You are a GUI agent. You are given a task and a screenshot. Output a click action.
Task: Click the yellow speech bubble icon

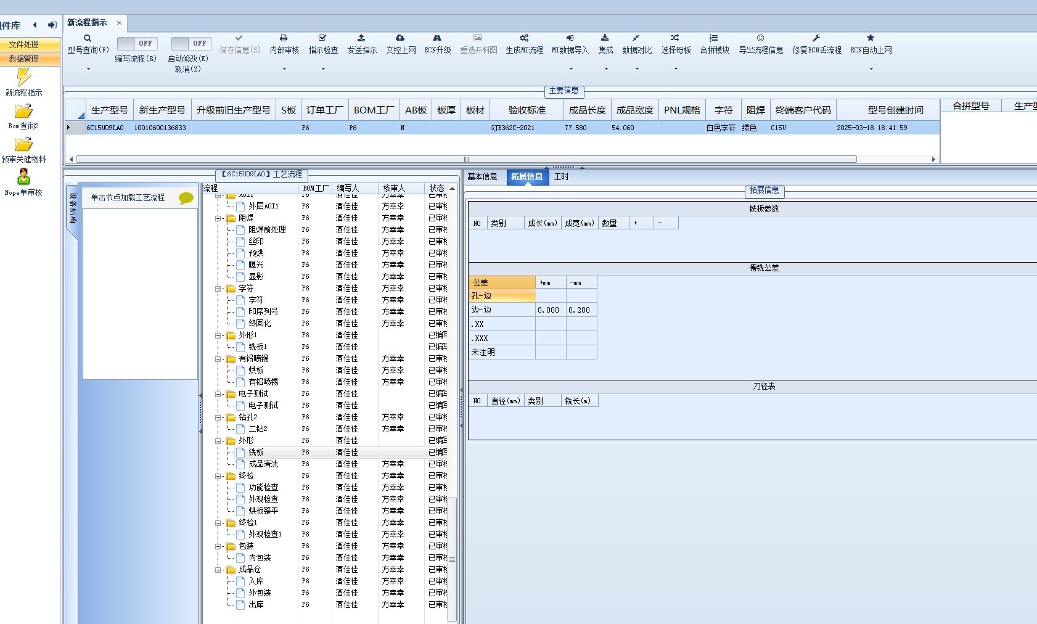click(186, 198)
